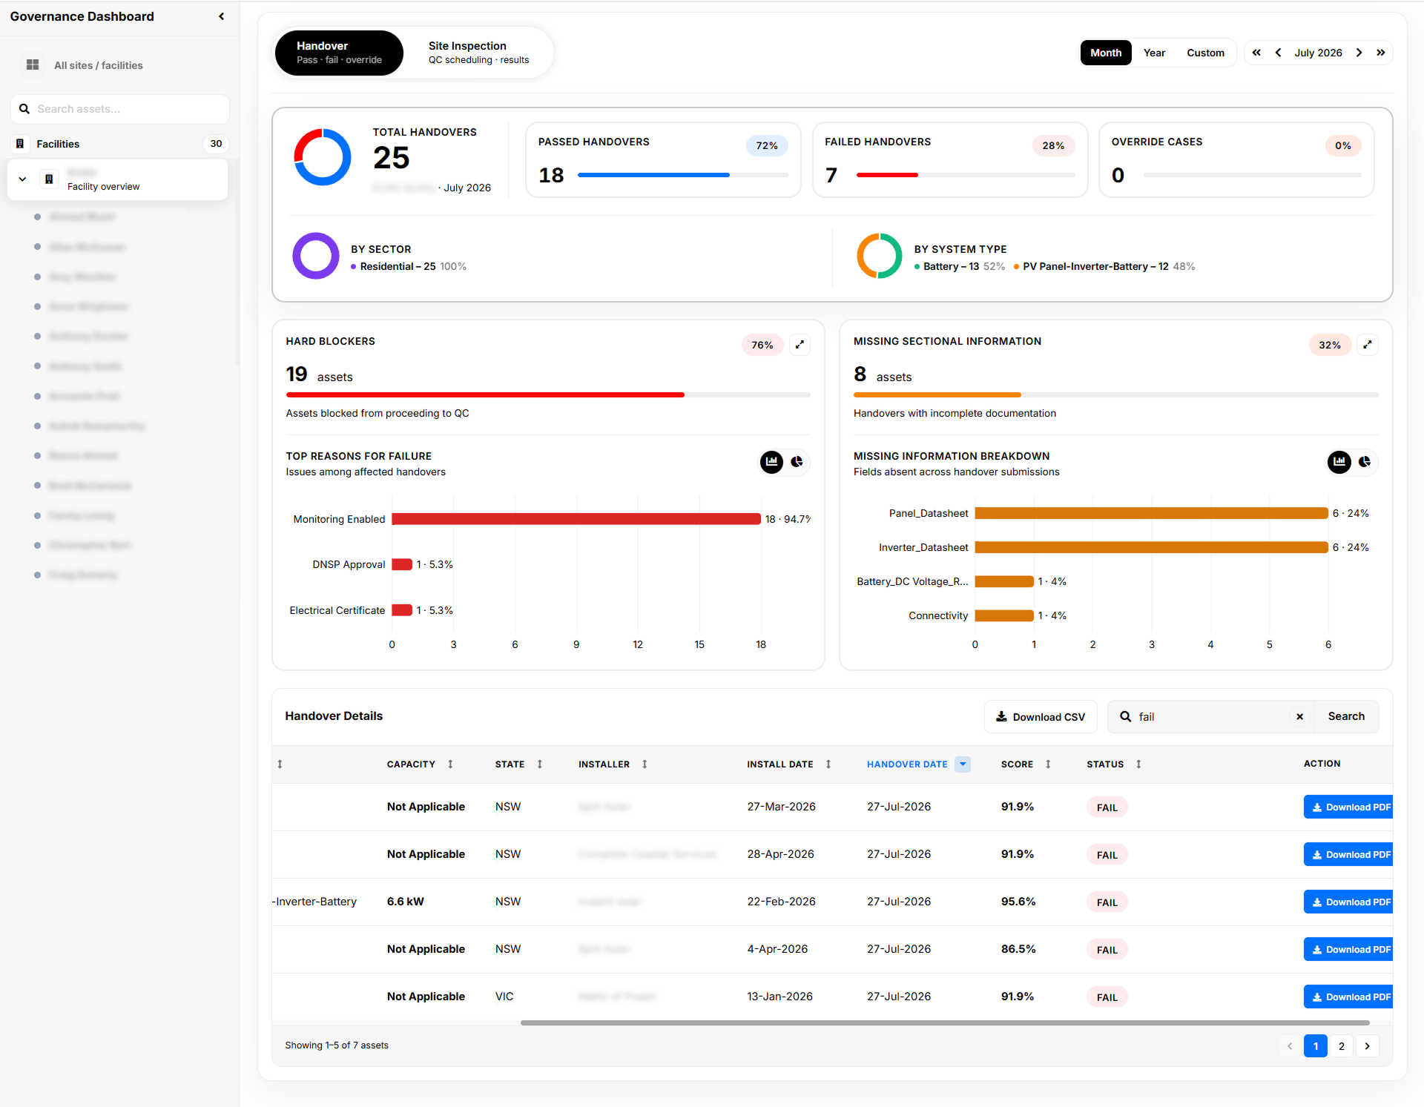Jump back with the double-left arrows
This screenshot has width=1424, height=1107.
(1256, 53)
